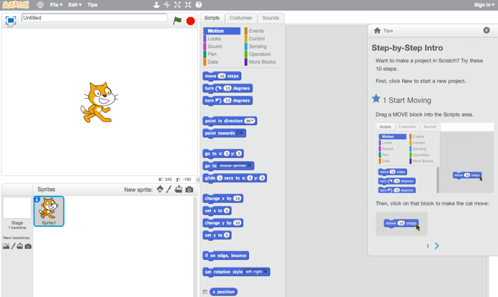The image size is (498, 297).
Task: Paint new sprite brush icon
Action: point(169,189)
